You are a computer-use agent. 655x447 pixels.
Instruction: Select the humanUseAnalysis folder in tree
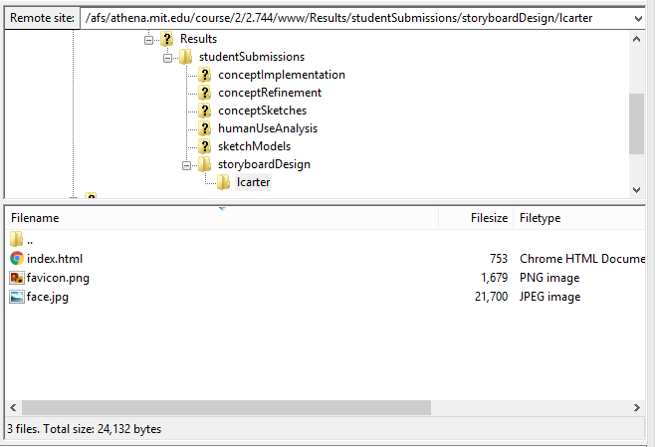(268, 128)
